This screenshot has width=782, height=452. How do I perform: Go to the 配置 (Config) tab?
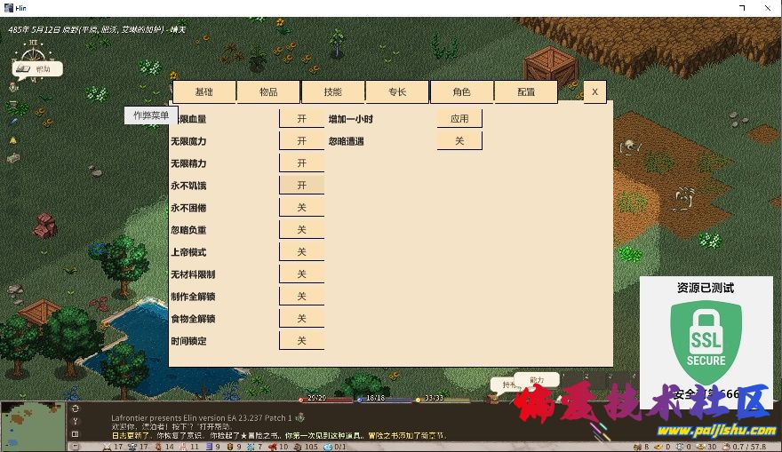pyautogui.click(x=526, y=92)
